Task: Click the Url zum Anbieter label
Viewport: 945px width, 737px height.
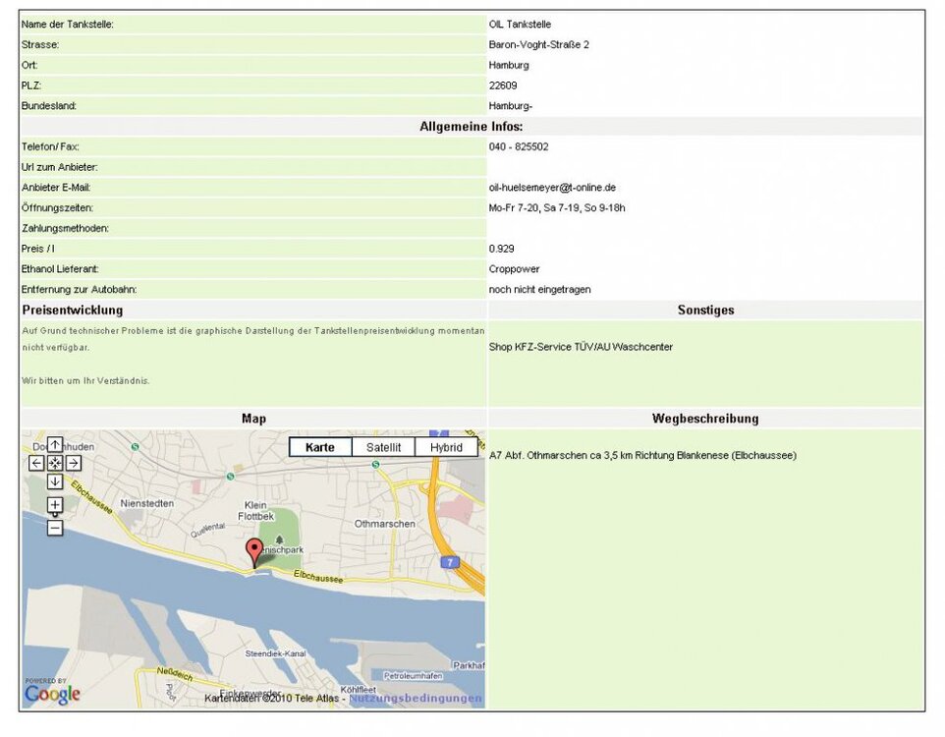Action: tap(59, 167)
